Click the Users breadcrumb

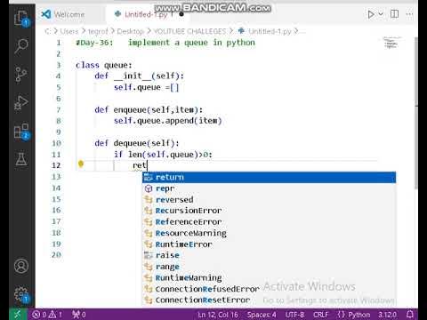coord(69,31)
